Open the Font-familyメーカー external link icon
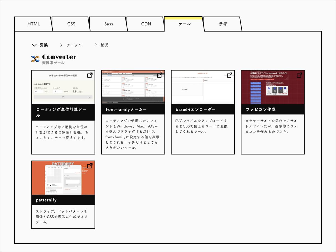The image size is (336, 252). click(160, 75)
